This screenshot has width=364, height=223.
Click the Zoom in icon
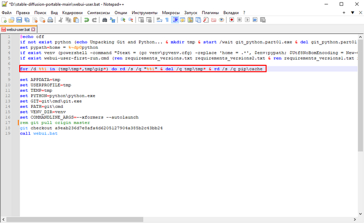(123, 20)
